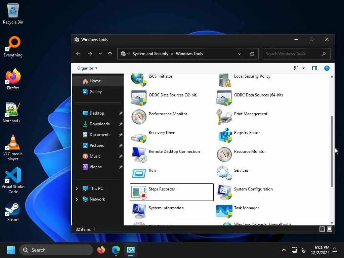Expand the This PC tree node
The height and width of the screenshot is (258, 344).
pos(77,188)
